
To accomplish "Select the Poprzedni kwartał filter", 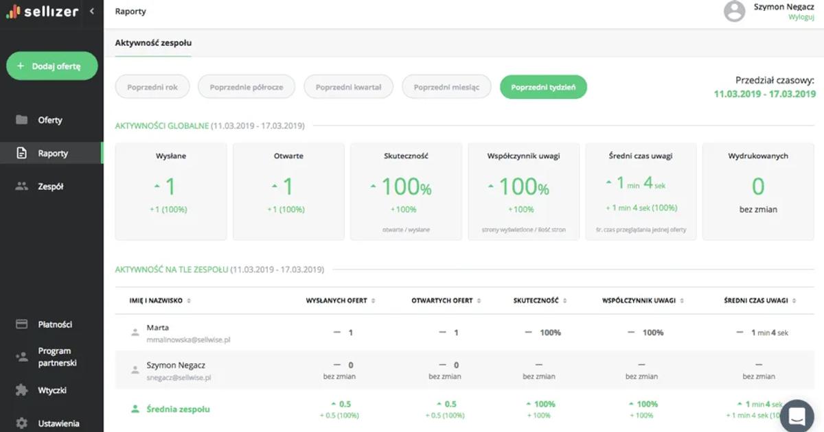I will [349, 87].
